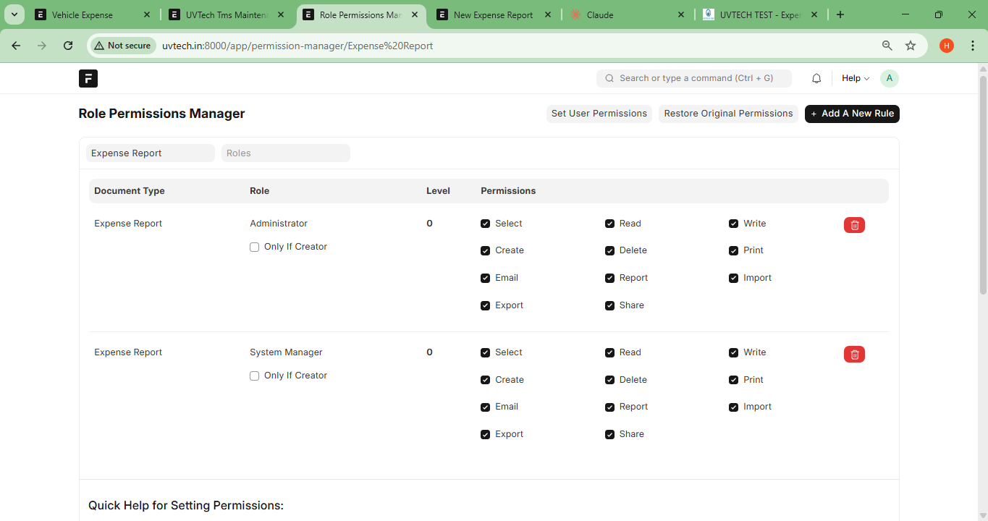Uncheck Delete permission for System Manager
Viewport: 988px width, 521px height.
point(610,380)
